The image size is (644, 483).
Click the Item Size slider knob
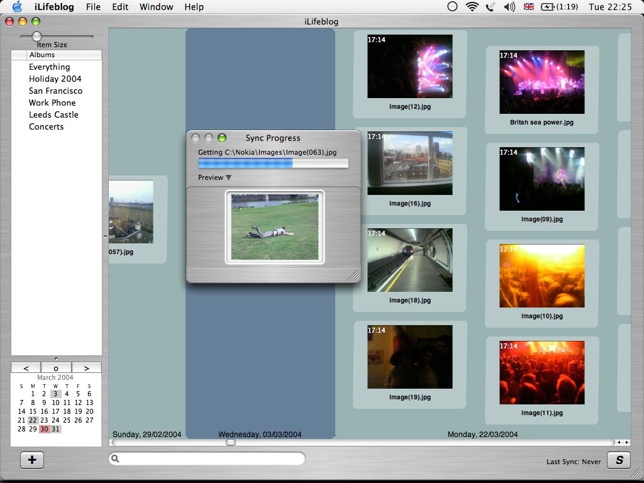[36, 36]
